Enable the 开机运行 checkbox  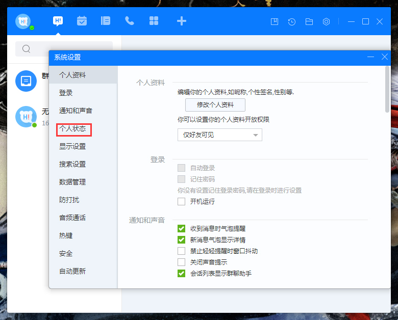tap(181, 201)
